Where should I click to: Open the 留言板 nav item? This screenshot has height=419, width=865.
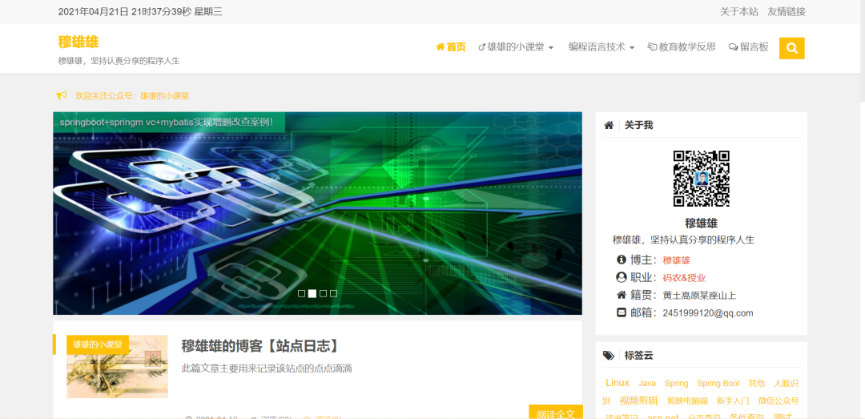749,47
